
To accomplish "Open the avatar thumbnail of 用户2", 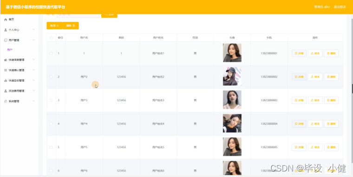I will tap(232, 76).
